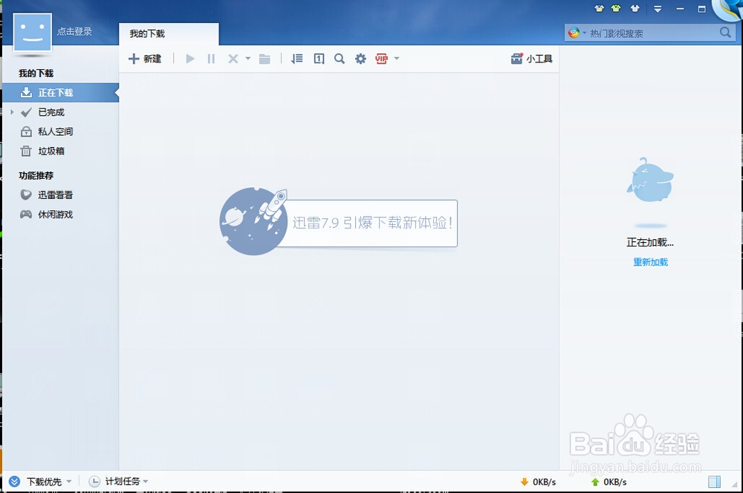Viewport: 743px width, 493px height.
Task: Click the search magnifier in top search box
Action: (725, 33)
